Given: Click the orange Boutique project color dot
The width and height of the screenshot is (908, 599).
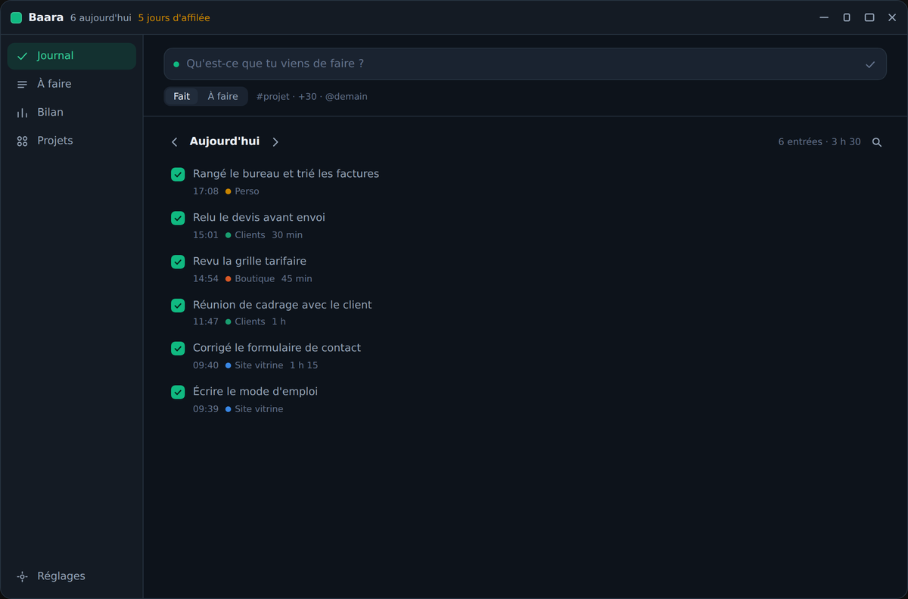Looking at the screenshot, I should (229, 279).
